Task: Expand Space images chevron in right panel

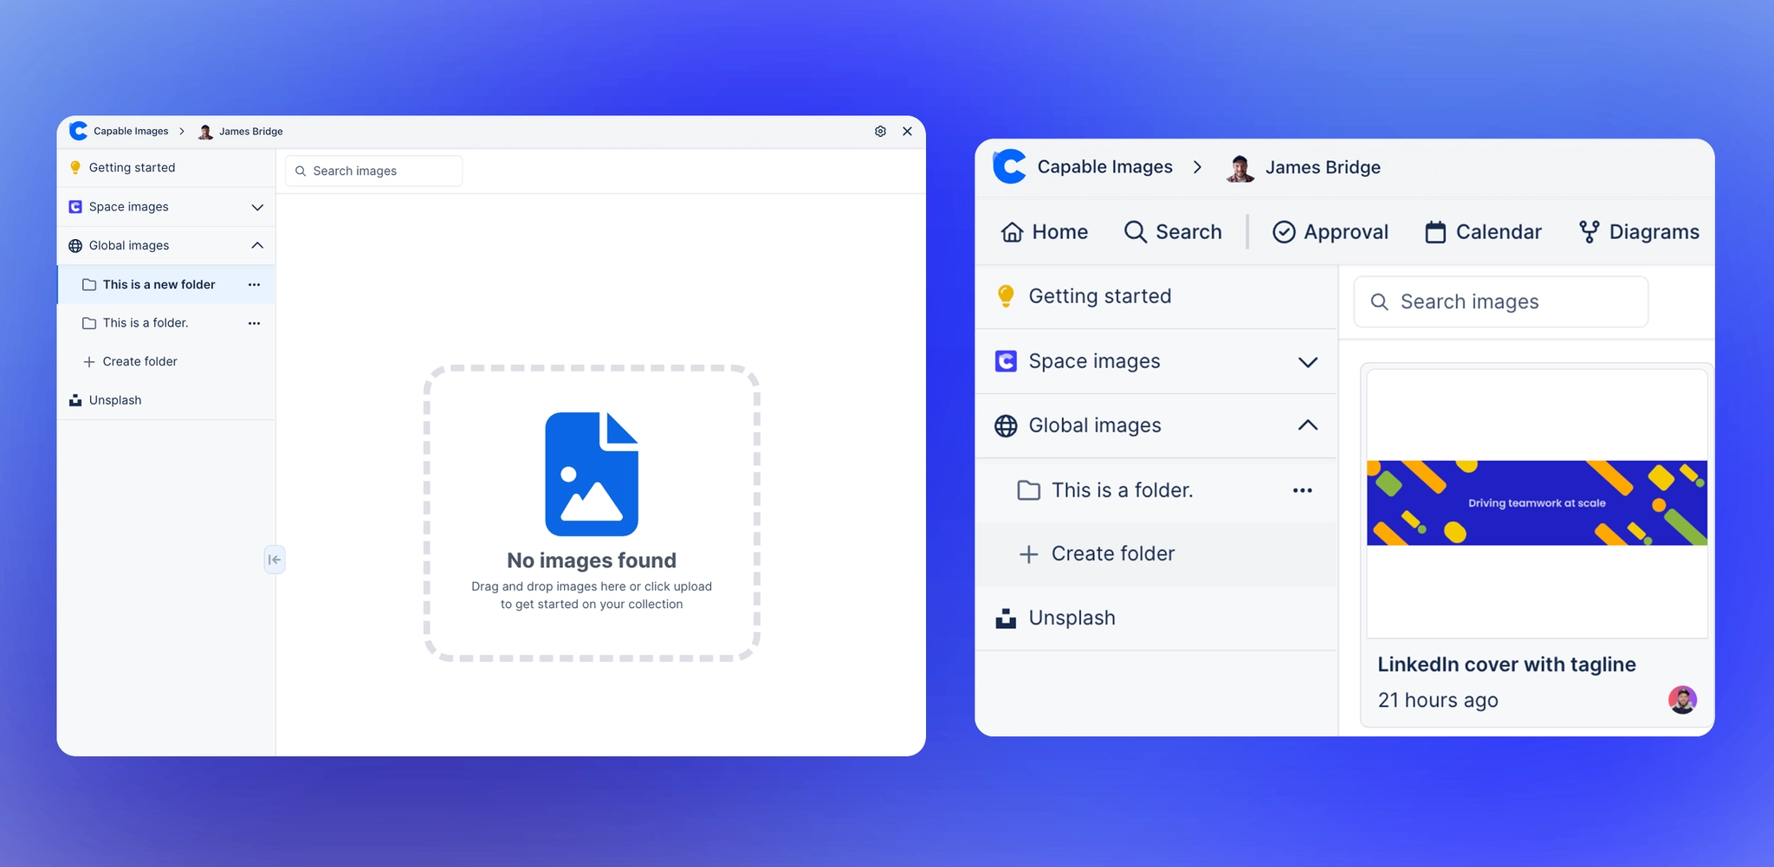Action: (x=1307, y=362)
